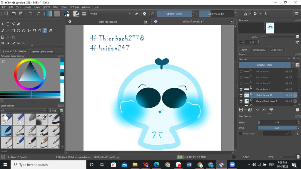Viewport: 301px width, 169px height.
Task: Open the layer blending mode Normal dropdown
Action: click(x=265, y=59)
